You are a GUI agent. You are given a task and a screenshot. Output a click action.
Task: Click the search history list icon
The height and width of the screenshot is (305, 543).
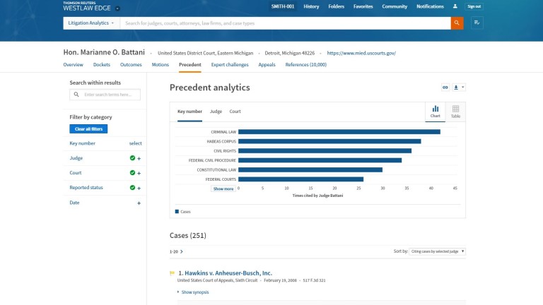coord(477,23)
